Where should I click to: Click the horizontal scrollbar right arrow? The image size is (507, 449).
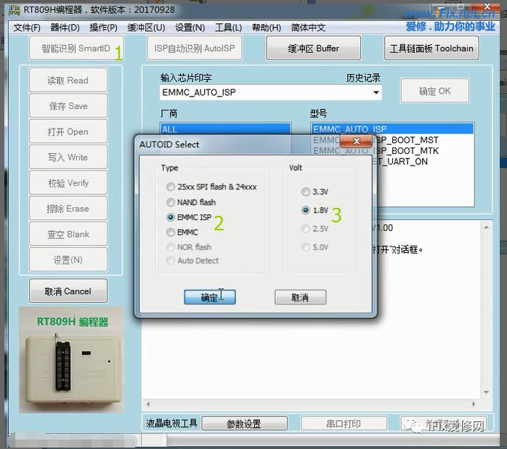pos(474,404)
